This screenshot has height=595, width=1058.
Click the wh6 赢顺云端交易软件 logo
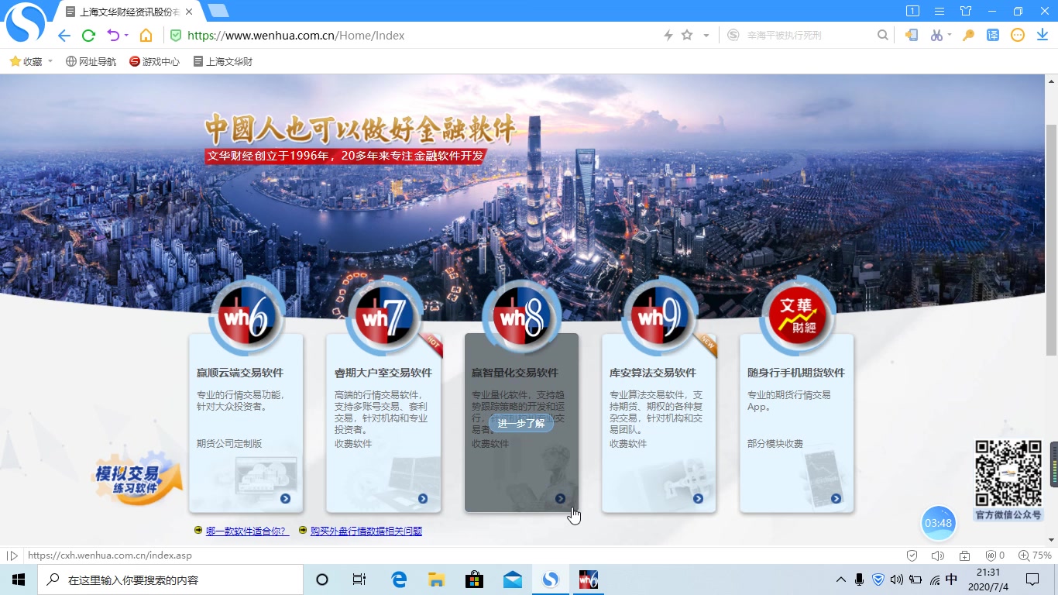(246, 316)
